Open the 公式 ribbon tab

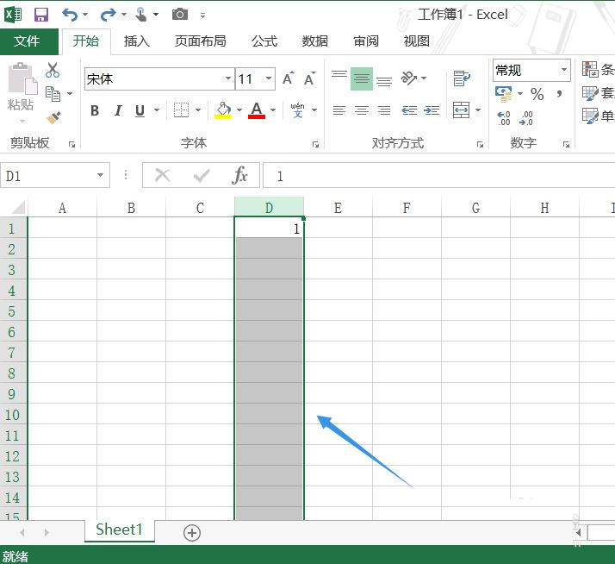click(x=264, y=41)
